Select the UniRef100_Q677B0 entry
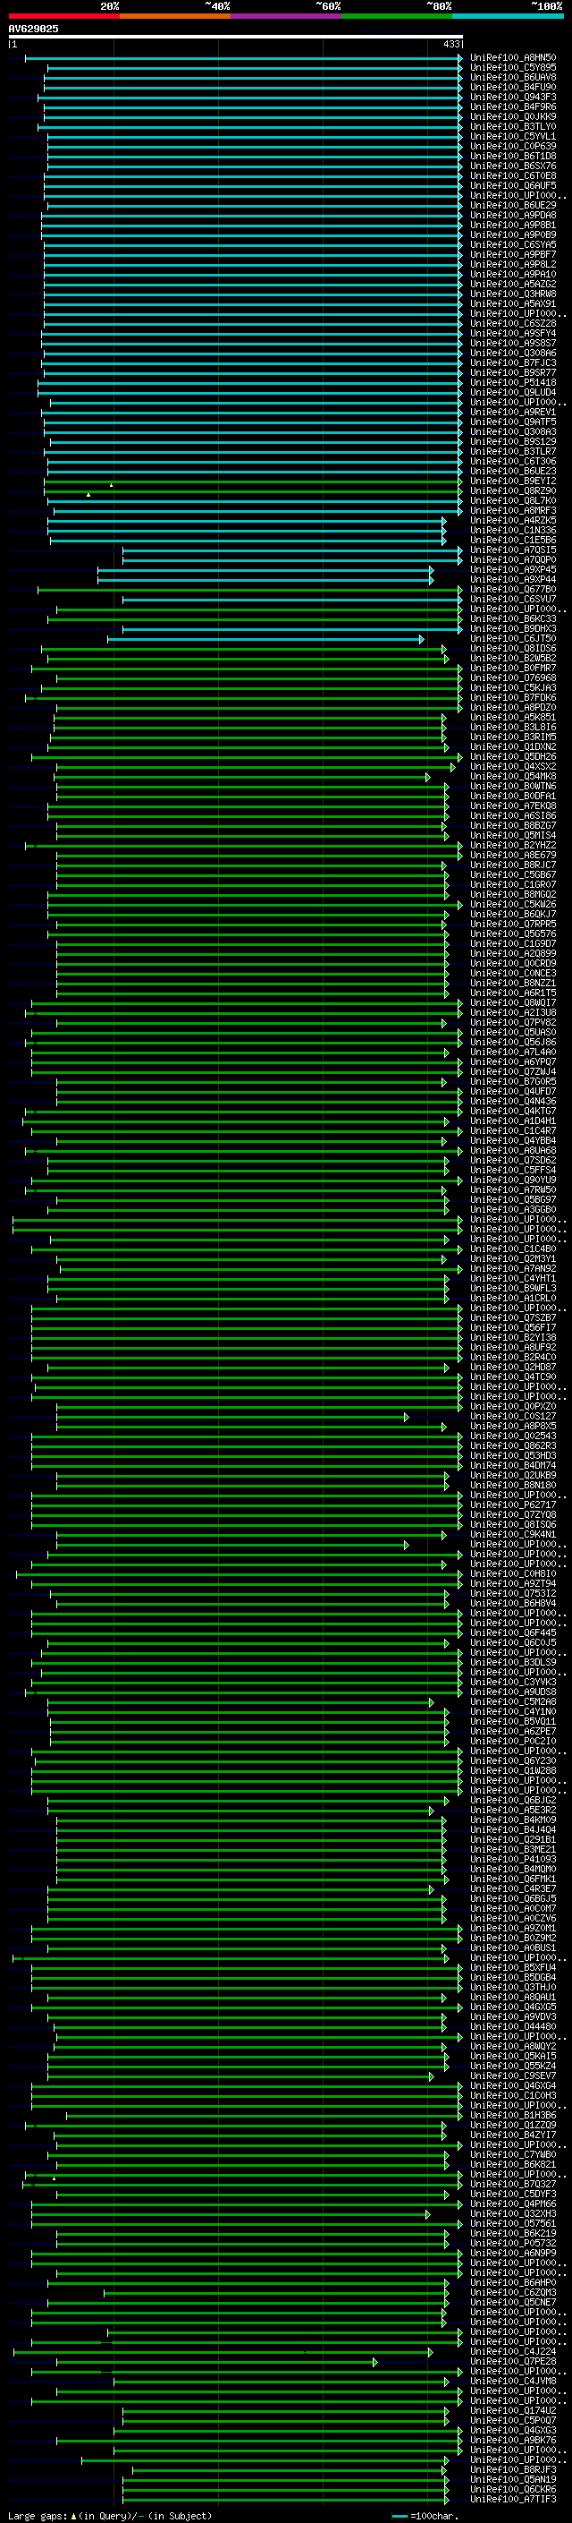 pyautogui.click(x=512, y=590)
